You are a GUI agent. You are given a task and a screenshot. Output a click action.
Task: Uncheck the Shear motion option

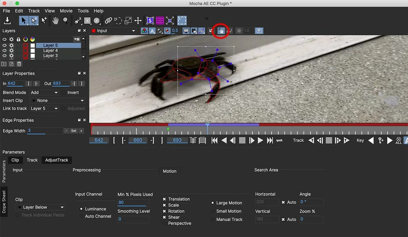tap(164, 217)
